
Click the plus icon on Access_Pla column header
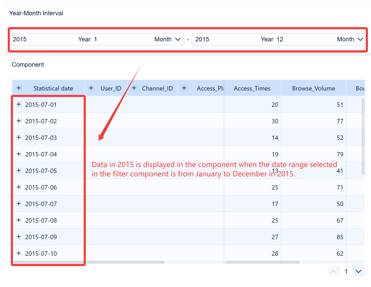click(184, 88)
